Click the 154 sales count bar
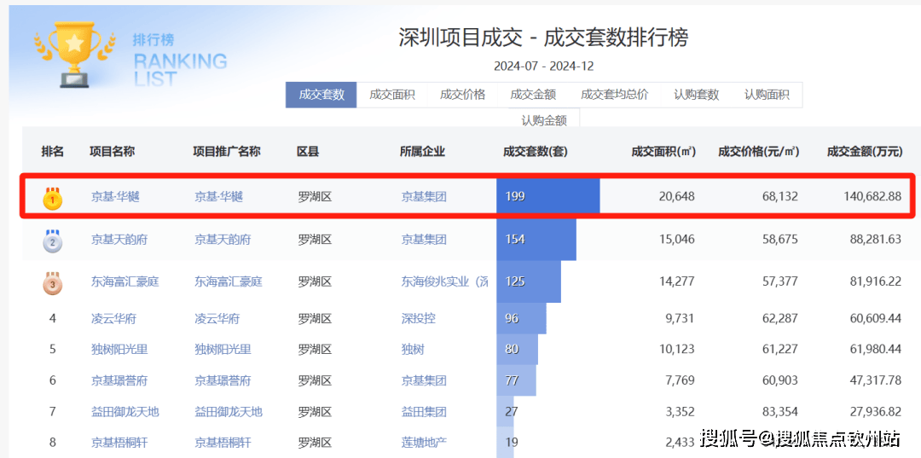 (536, 240)
